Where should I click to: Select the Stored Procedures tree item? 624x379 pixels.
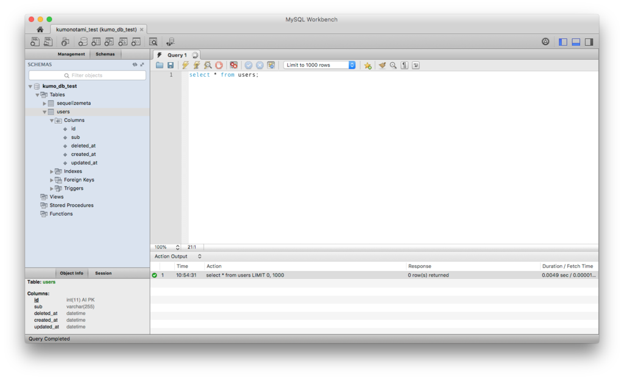pos(72,205)
